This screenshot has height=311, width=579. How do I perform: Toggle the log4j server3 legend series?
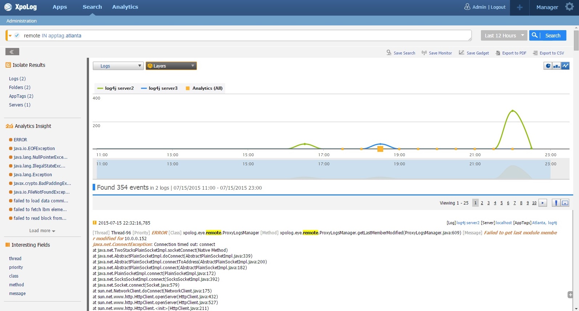[x=159, y=88]
